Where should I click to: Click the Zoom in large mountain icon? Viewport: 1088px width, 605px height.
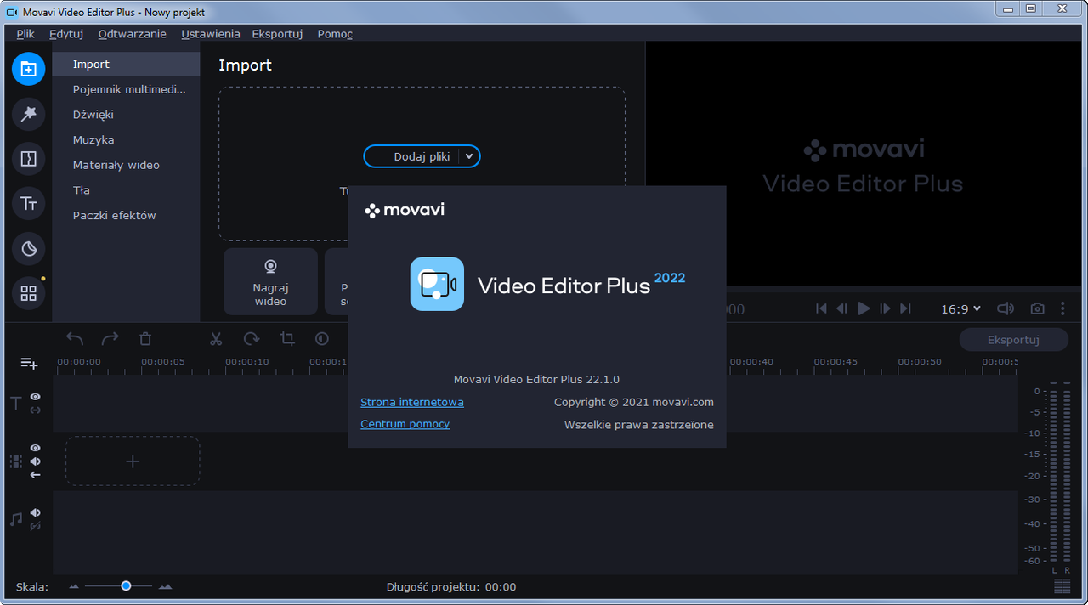165,586
